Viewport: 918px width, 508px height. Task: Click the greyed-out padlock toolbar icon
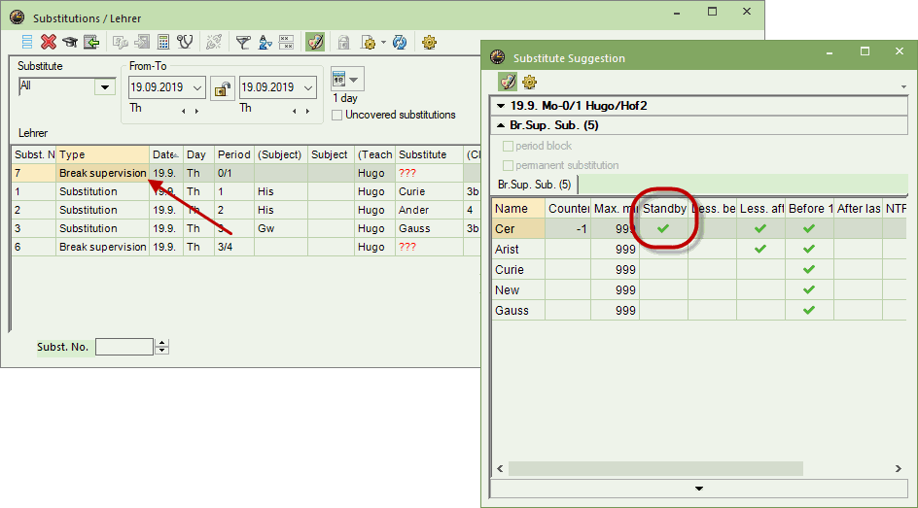(x=343, y=42)
